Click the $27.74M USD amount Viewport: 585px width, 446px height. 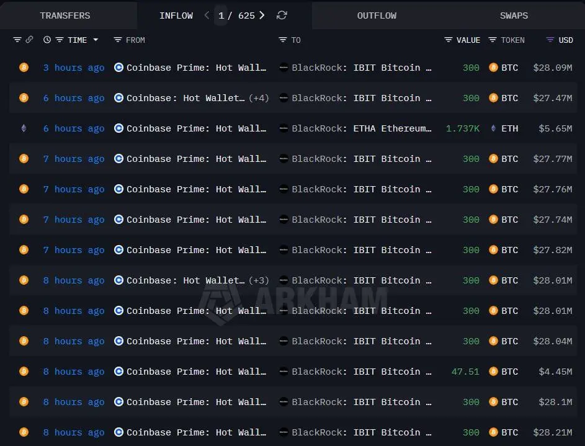point(553,220)
